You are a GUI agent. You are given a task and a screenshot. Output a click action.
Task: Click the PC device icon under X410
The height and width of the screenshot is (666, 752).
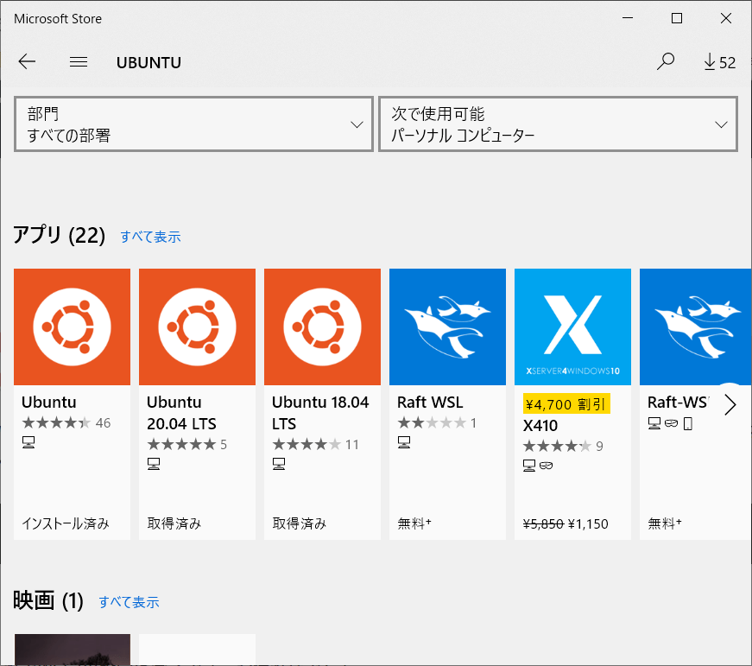pyautogui.click(x=529, y=466)
